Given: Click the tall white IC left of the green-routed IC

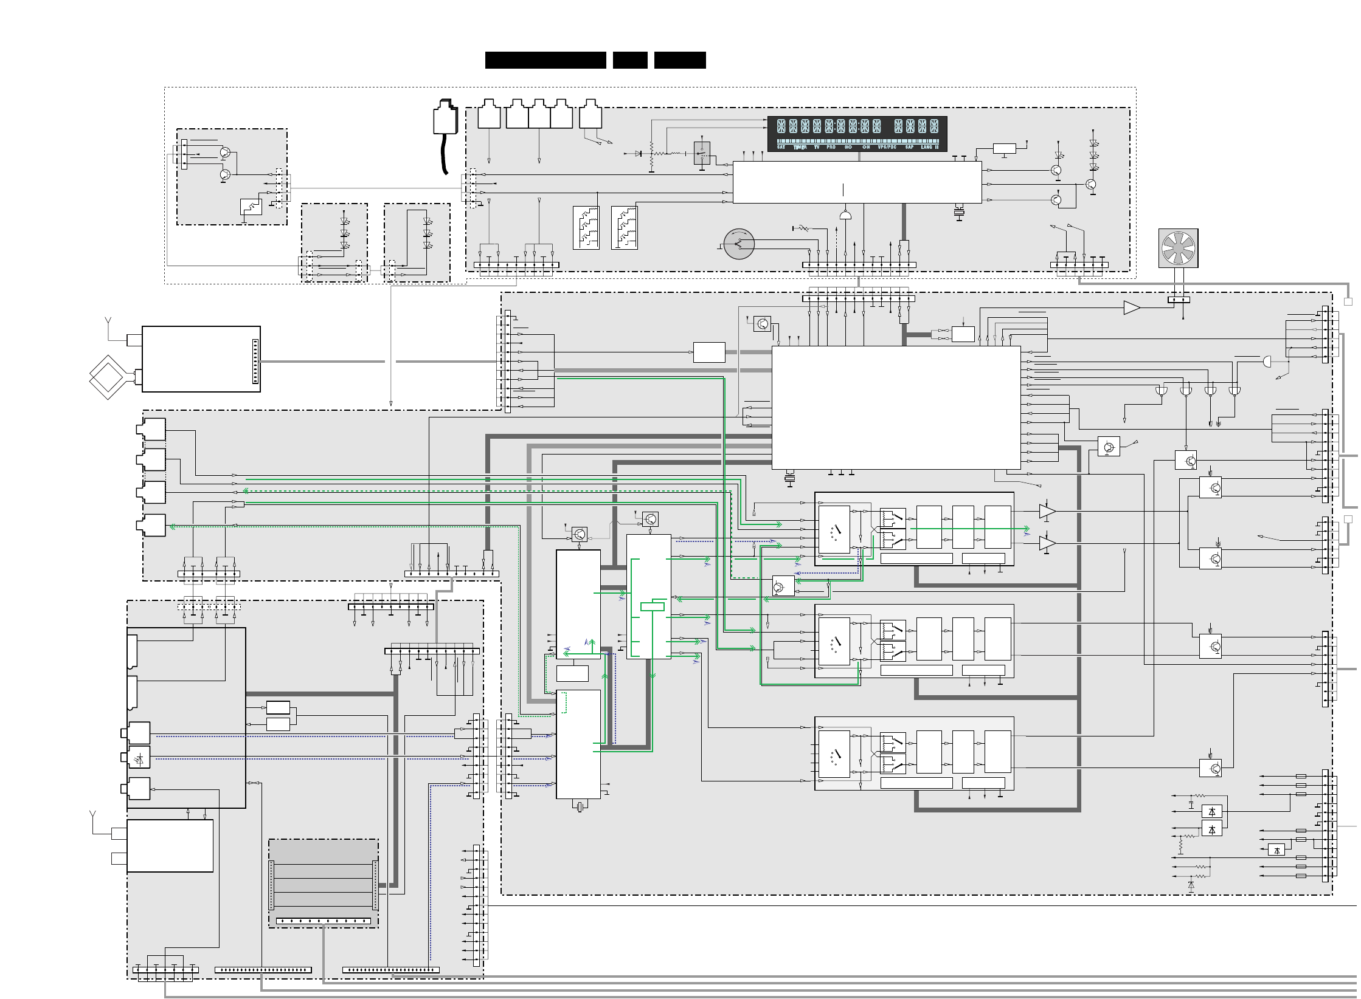Looking at the screenshot, I should [x=578, y=604].
